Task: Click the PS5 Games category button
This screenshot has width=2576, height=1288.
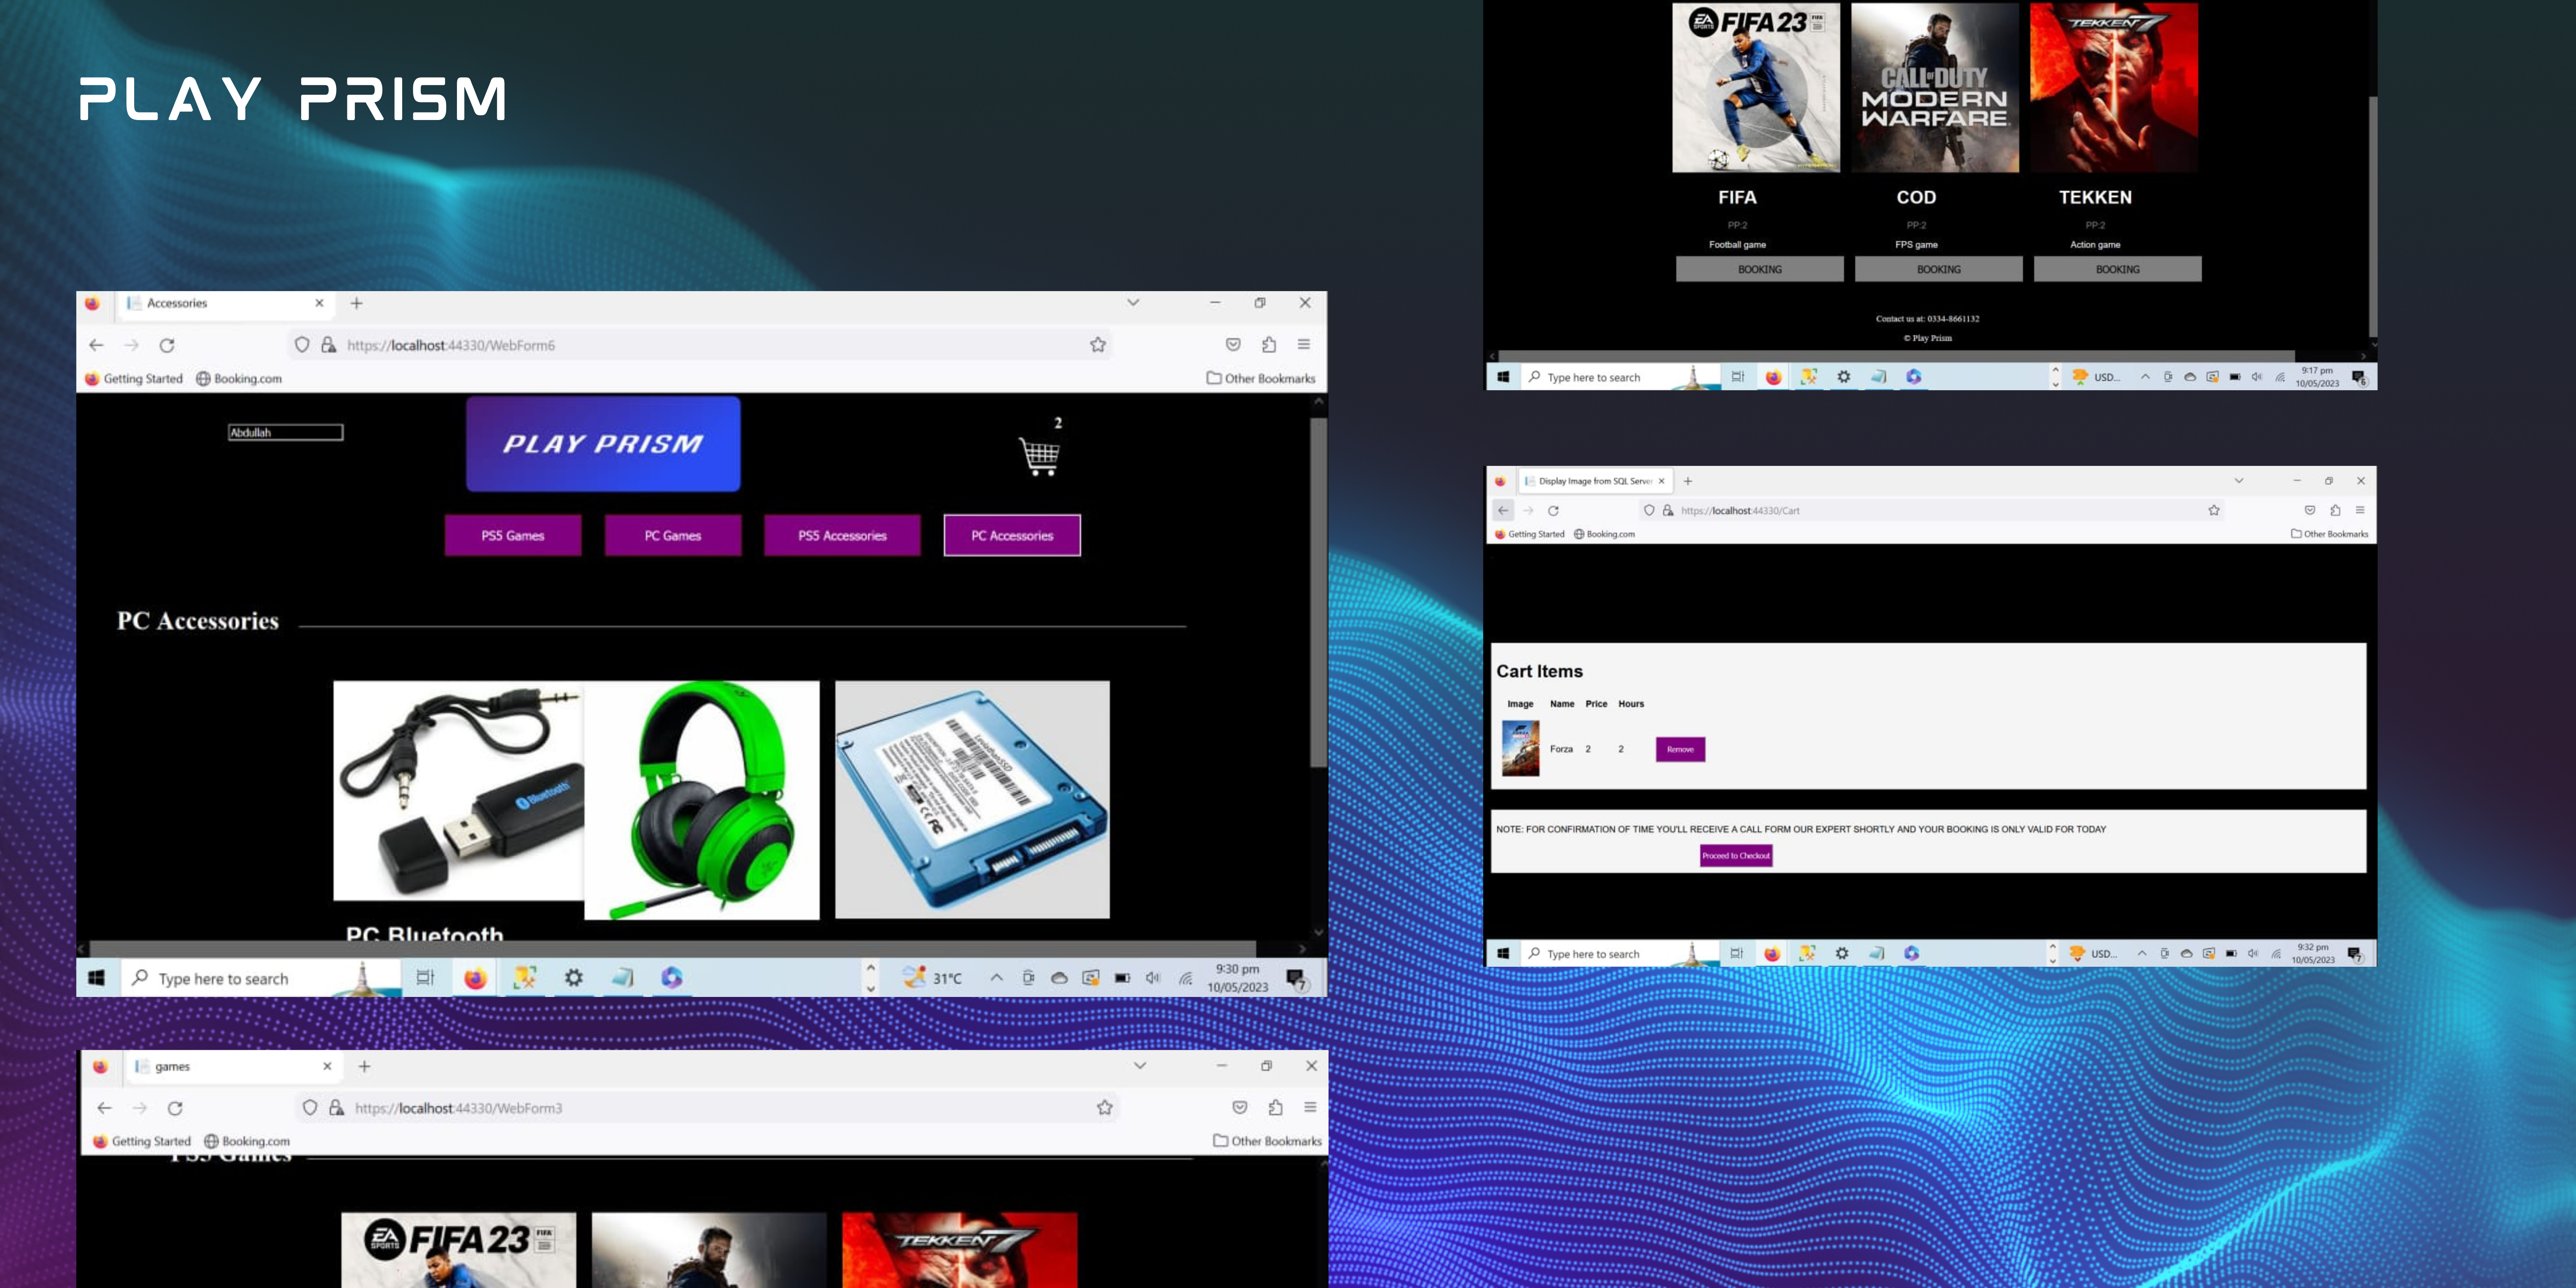Action: (x=513, y=535)
